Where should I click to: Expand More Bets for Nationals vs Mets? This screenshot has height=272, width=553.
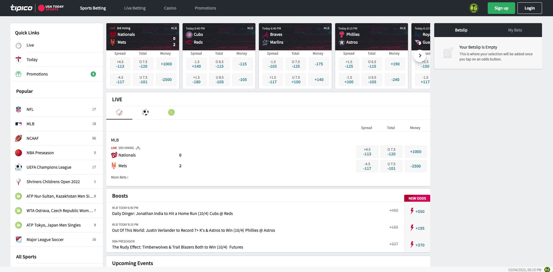pos(120,177)
